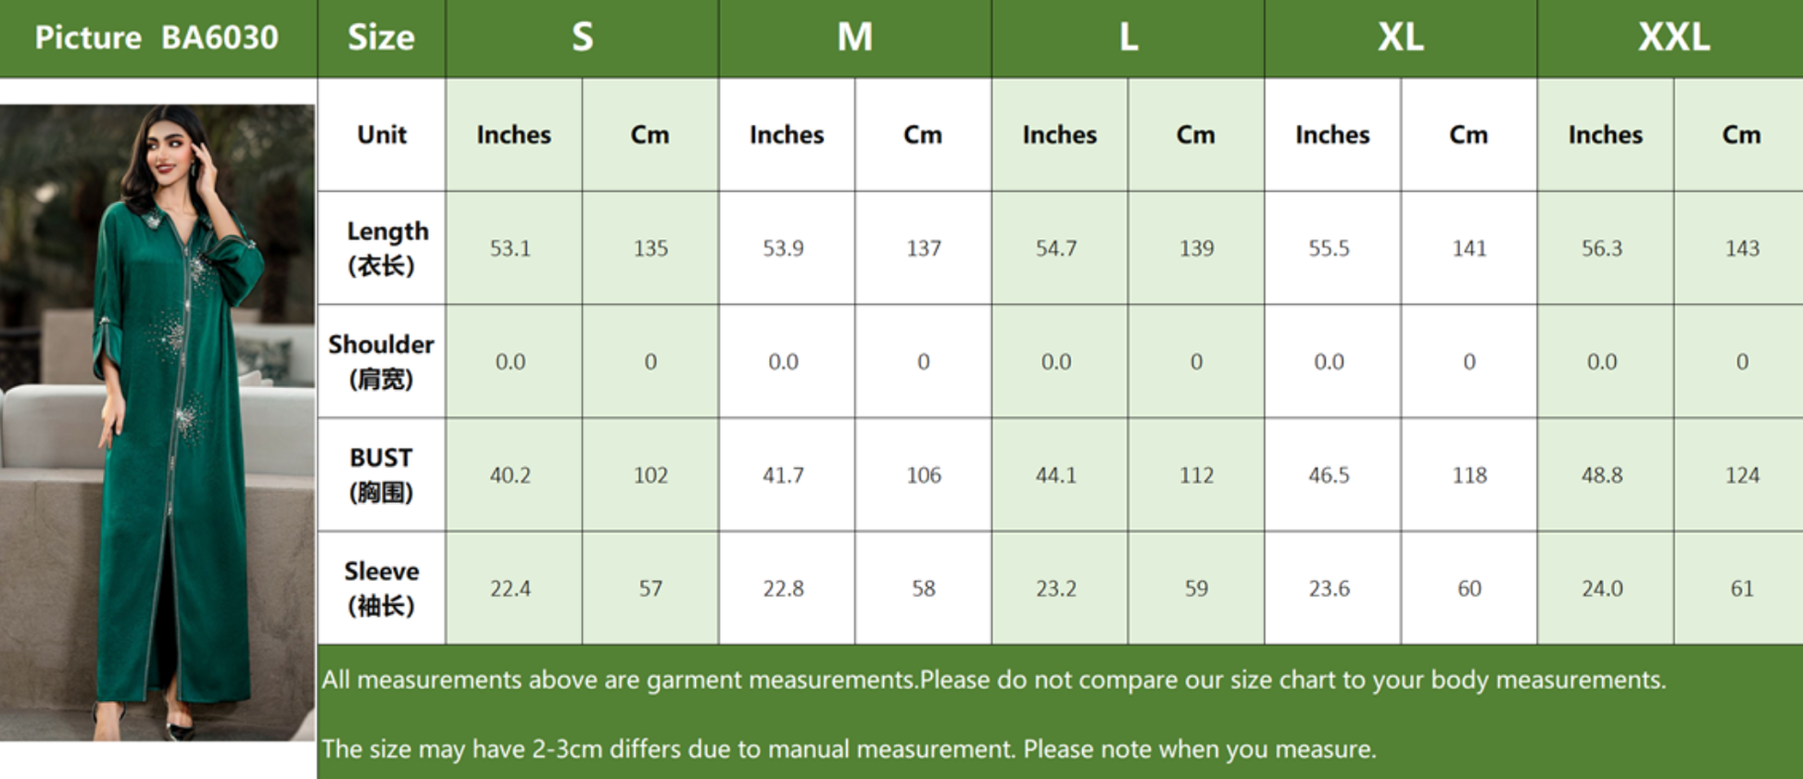Select the S size column header
The height and width of the screenshot is (779, 1803).
tap(582, 38)
